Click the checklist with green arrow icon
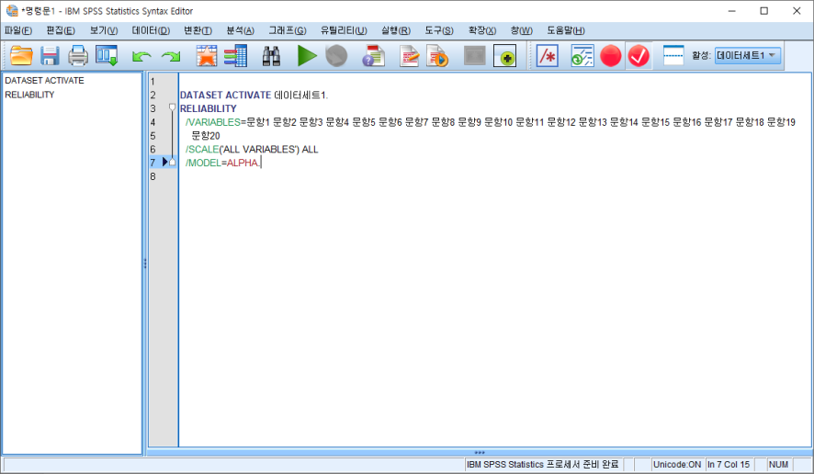814x474 pixels. (582, 55)
